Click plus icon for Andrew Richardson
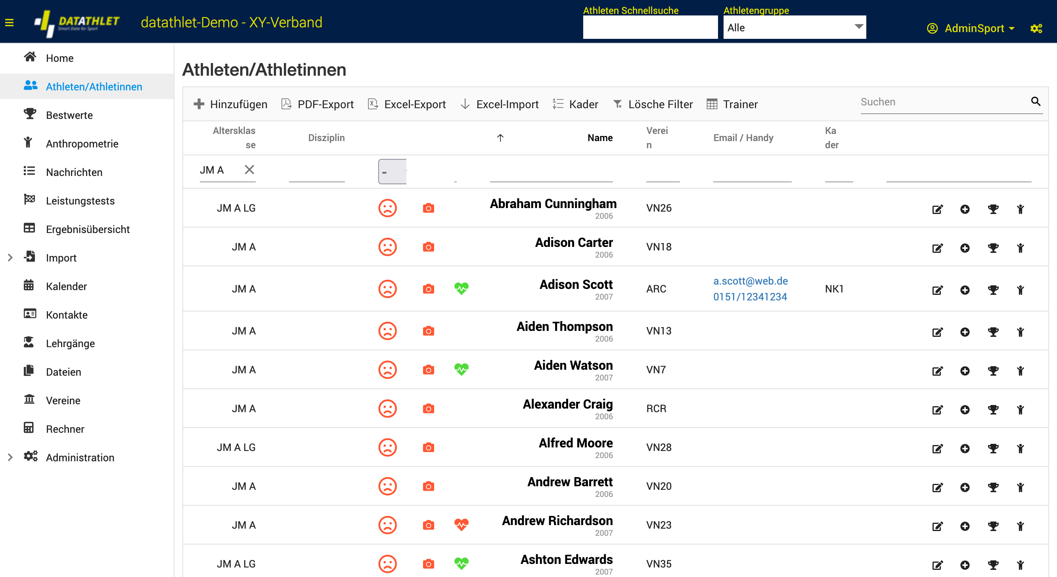The height and width of the screenshot is (577, 1057). coord(965,526)
